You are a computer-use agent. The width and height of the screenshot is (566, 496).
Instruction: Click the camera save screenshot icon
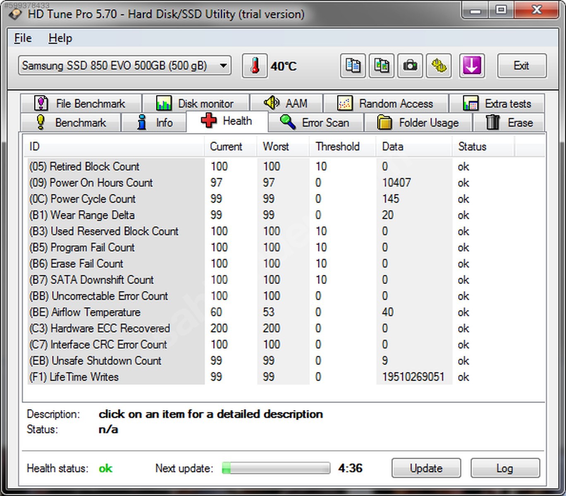(410, 66)
